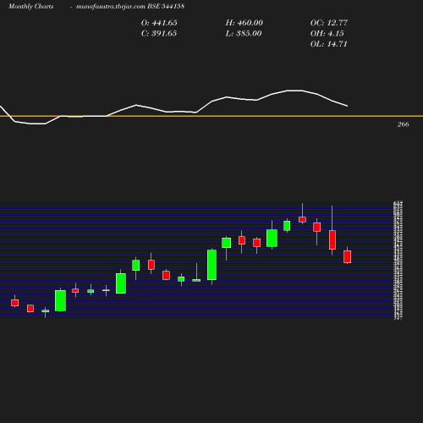Click the 'Monthly Charts' title text

(30, 6)
